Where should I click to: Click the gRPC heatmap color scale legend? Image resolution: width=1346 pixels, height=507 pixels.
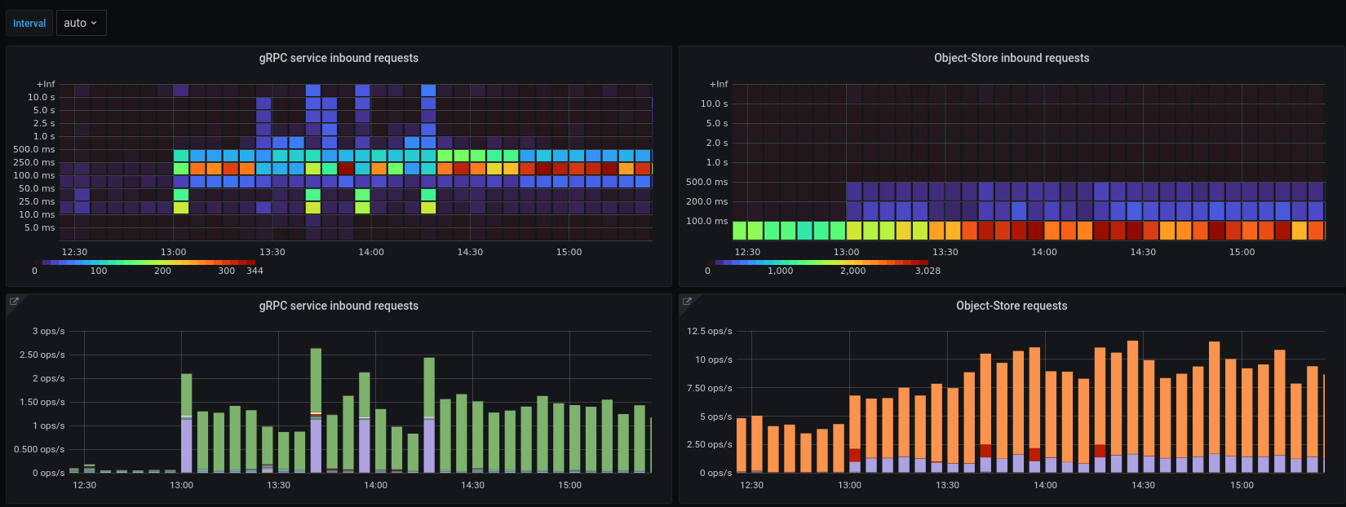click(x=148, y=262)
